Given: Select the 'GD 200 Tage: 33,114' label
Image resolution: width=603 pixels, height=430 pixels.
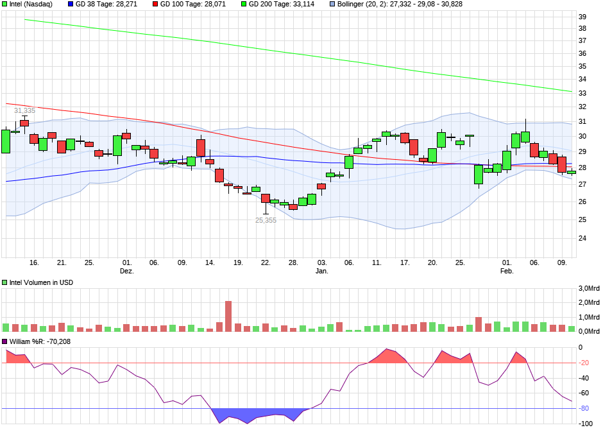Looking at the screenshot, I should coord(282,4).
